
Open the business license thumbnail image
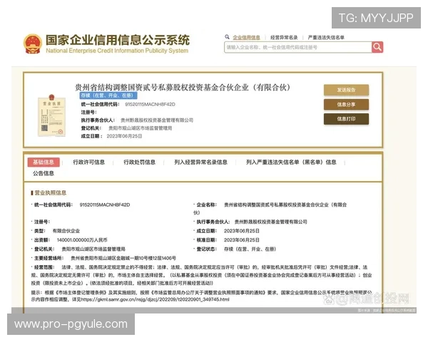pos(51,115)
